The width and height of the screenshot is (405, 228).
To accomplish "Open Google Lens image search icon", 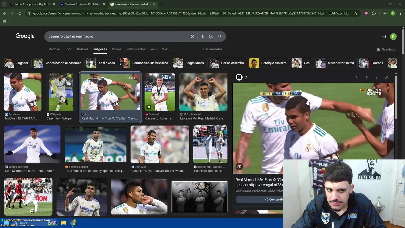I will [x=211, y=36].
